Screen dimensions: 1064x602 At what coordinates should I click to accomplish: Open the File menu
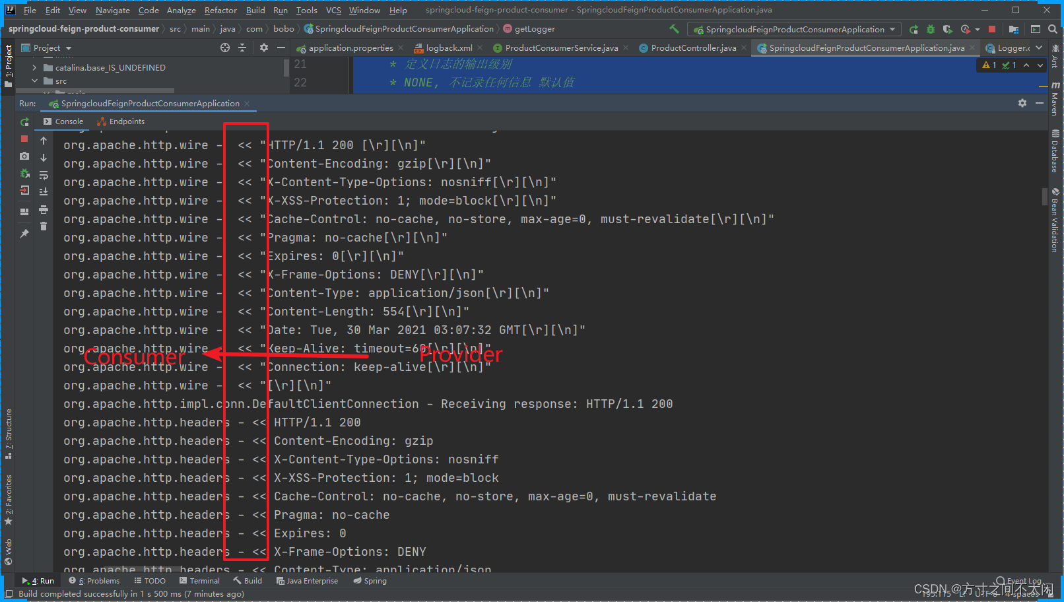point(30,10)
